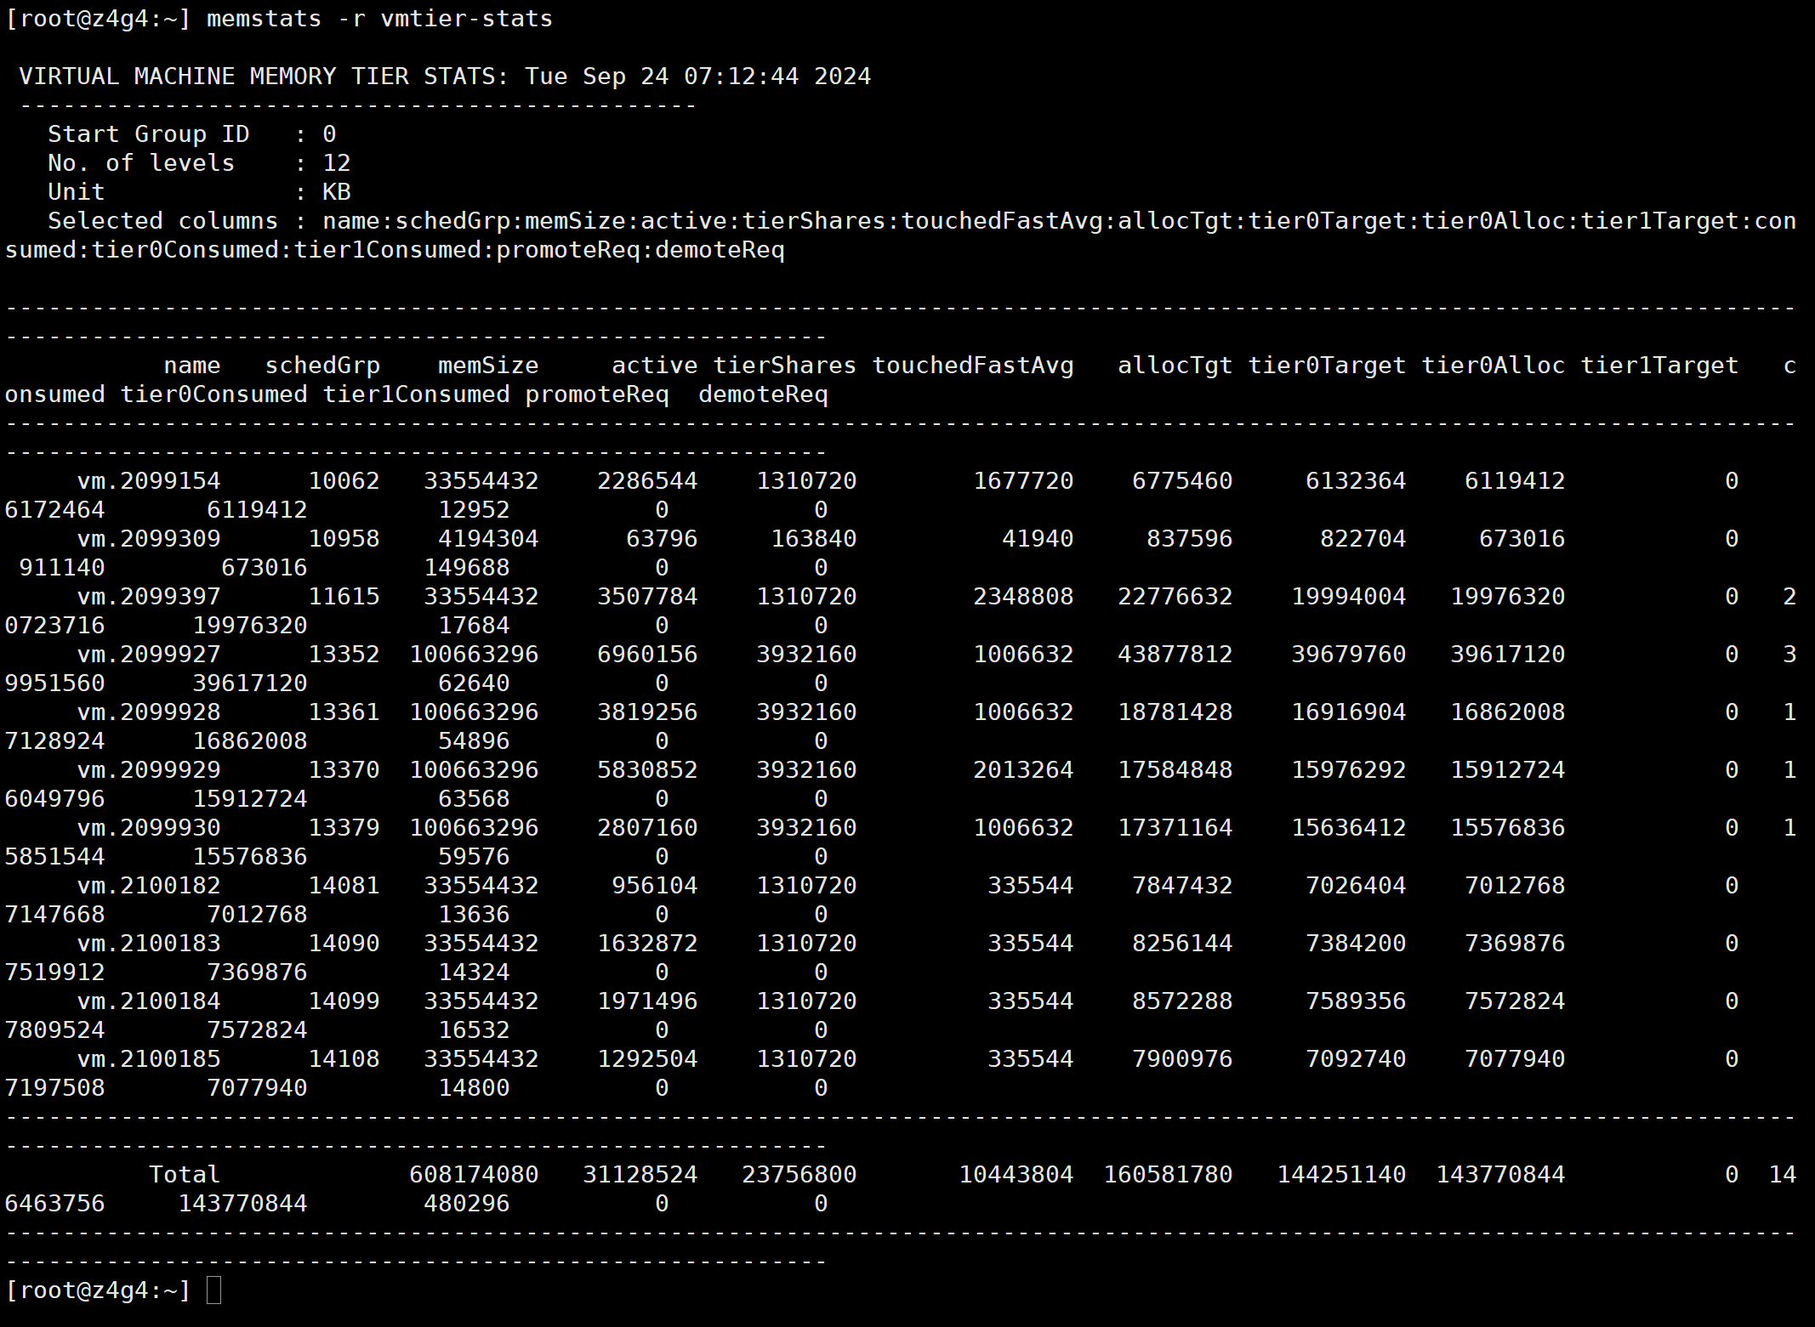
Task: Click the schedGrp column header
Action: point(322,366)
